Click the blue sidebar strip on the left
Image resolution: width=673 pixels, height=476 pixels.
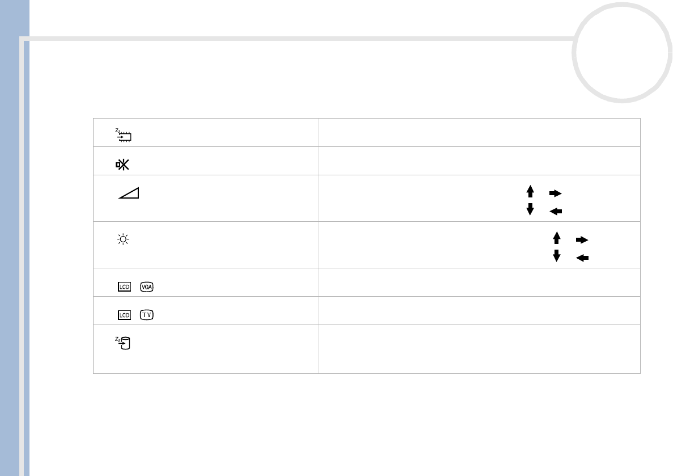point(14,238)
